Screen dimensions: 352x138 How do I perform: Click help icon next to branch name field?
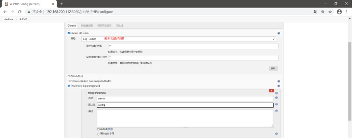coord(276,98)
